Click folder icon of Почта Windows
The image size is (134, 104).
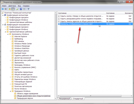coord(13,89)
